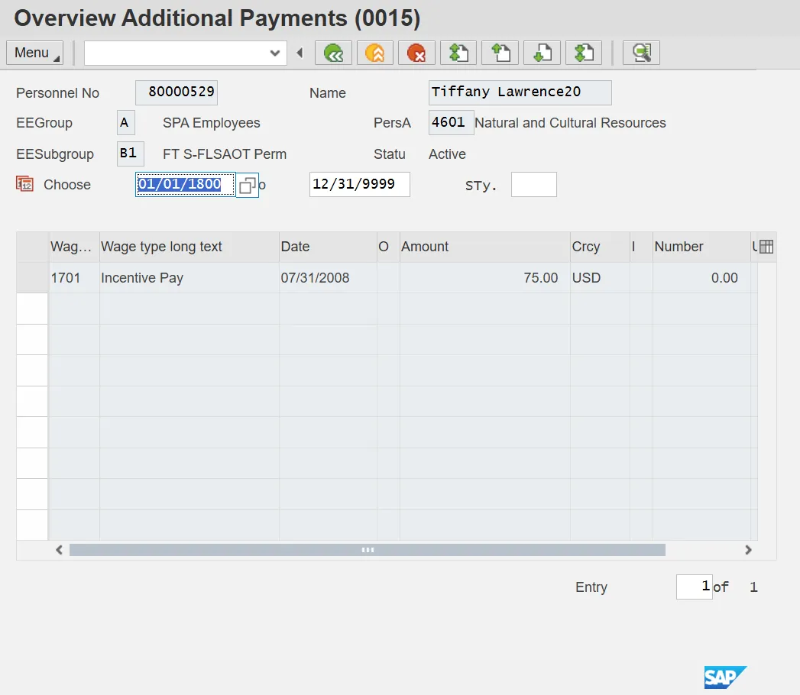800x695 pixels.
Task: Click the Wage type long text header
Action: [161, 247]
